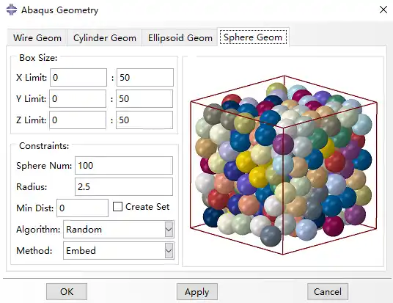Click the X Limit label
The image size is (393, 303).
pyautogui.click(x=32, y=78)
